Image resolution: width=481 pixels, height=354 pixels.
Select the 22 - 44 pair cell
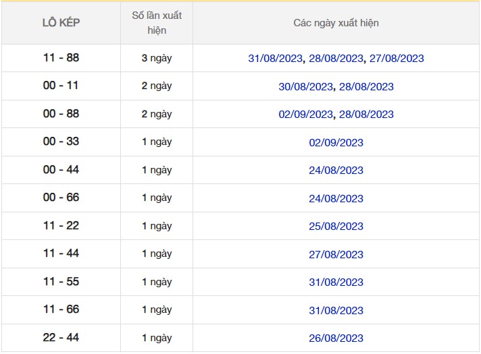tap(61, 338)
